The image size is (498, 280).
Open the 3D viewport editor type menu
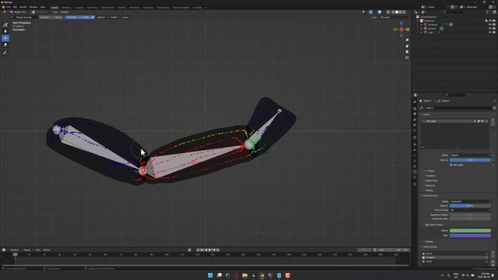(x=5, y=12)
